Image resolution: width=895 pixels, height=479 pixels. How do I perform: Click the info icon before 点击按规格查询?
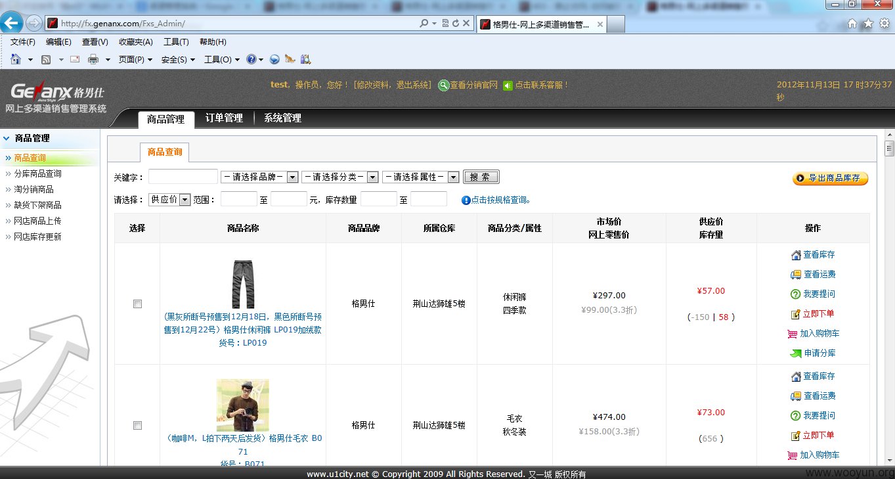[x=466, y=200]
